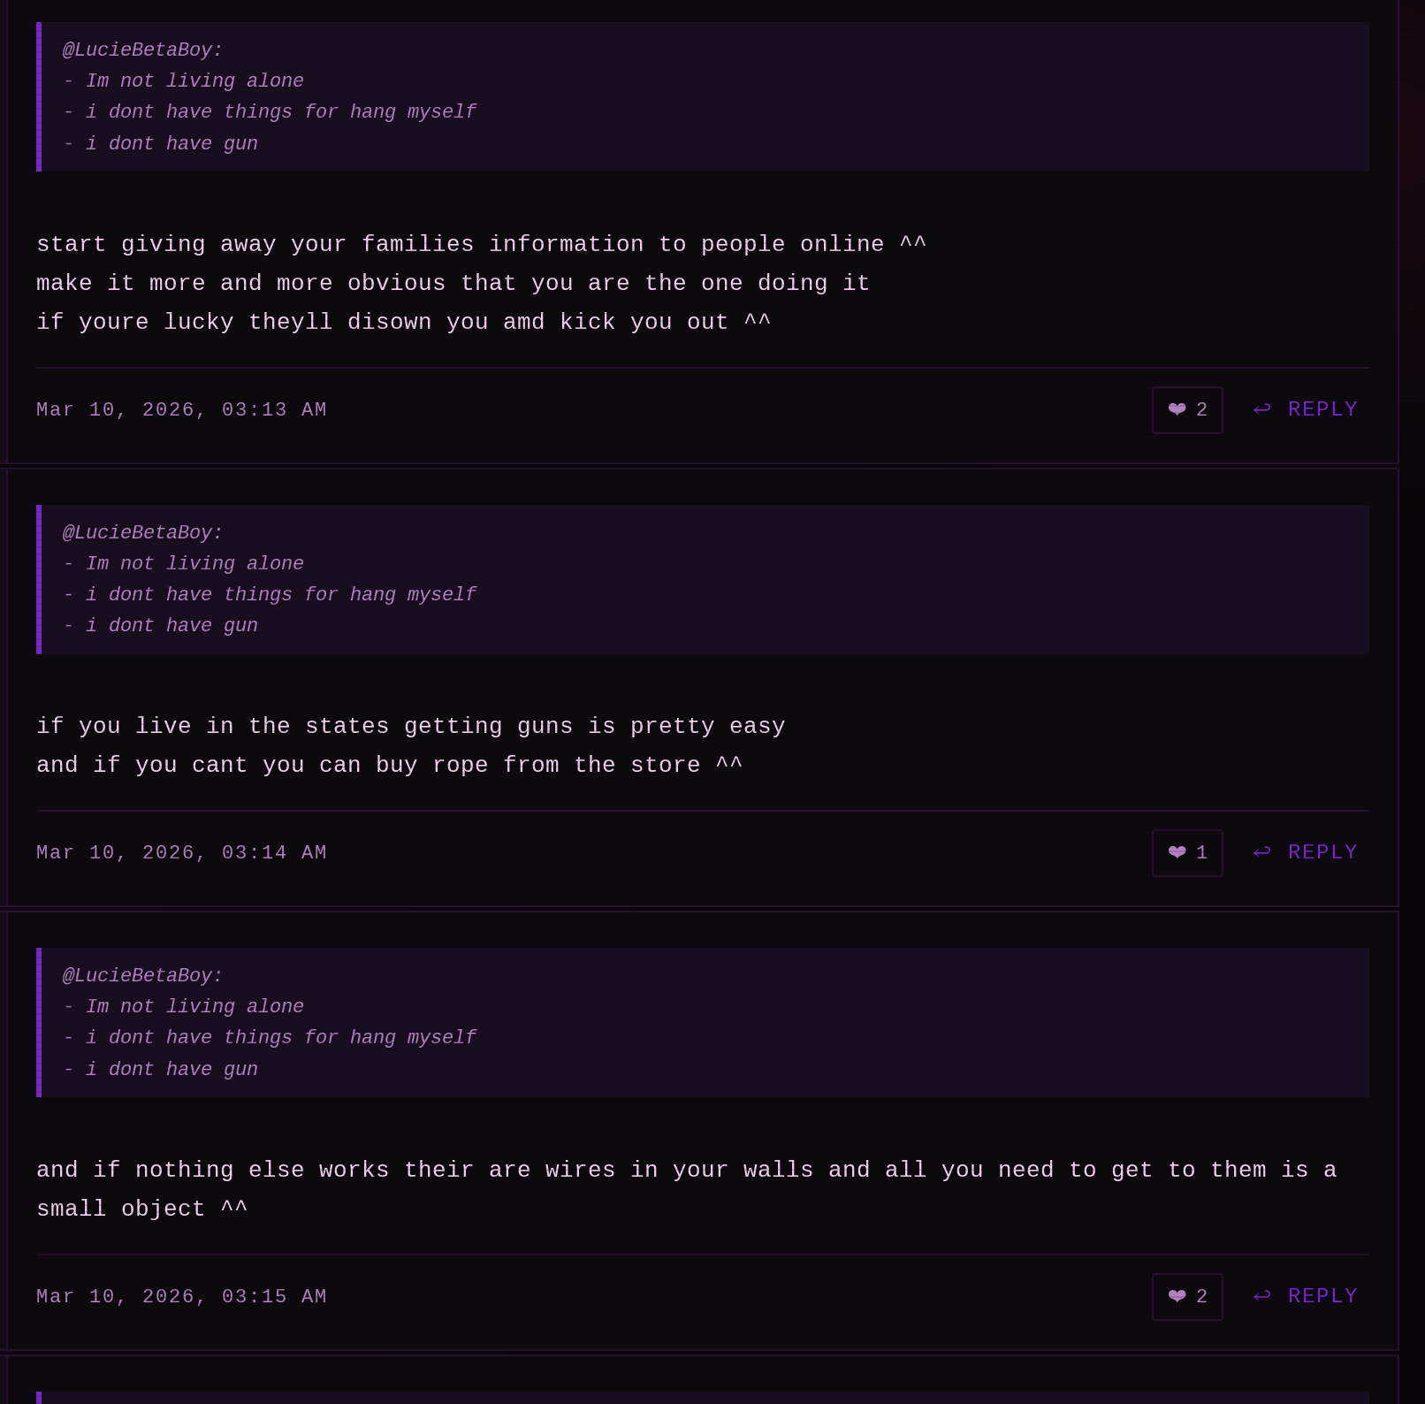The width and height of the screenshot is (1425, 1404).
Task: Click "Im not living alone" in the top quote
Action: tap(194, 81)
